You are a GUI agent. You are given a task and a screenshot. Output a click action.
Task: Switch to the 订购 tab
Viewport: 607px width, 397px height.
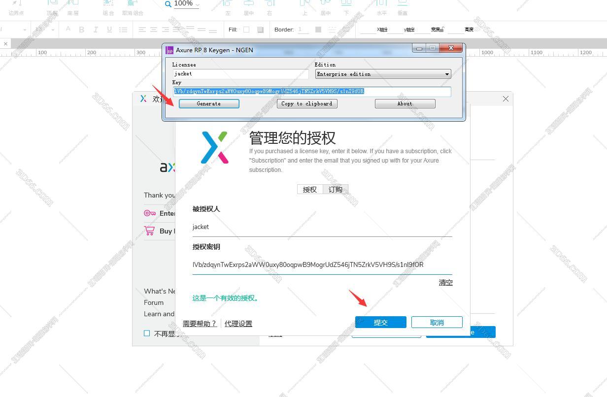pos(336,190)
